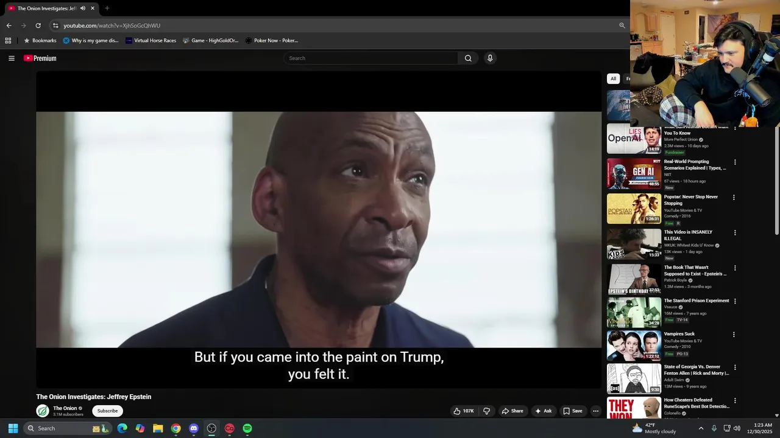Click the Windows taskbar Search box
Image resolution: width=780 pixels, height=438 pixels.
coord(68,428)
